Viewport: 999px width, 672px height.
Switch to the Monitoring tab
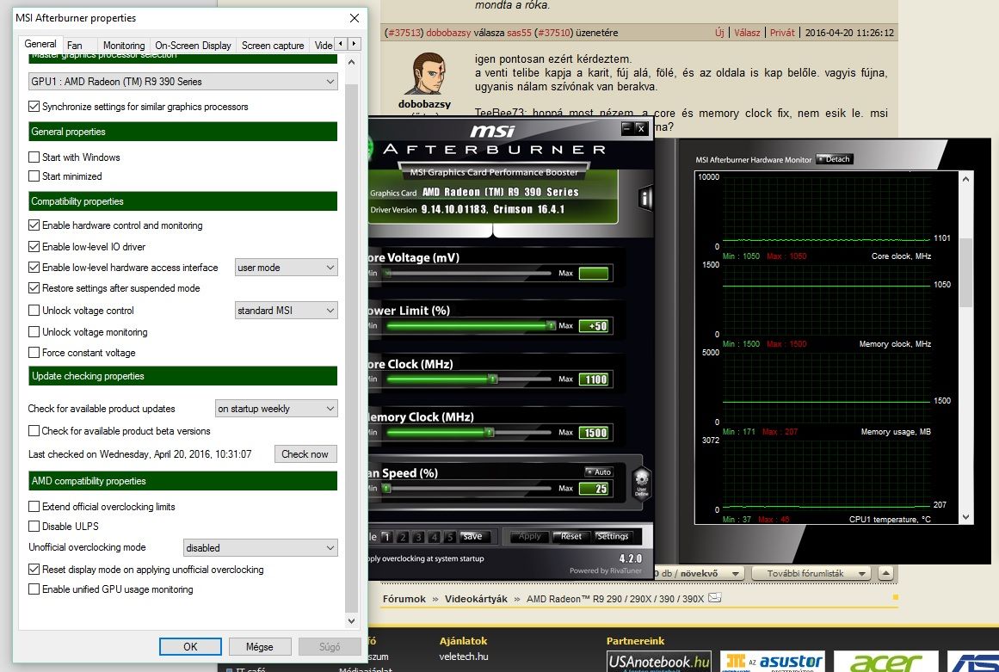click(x=124, y=46)
